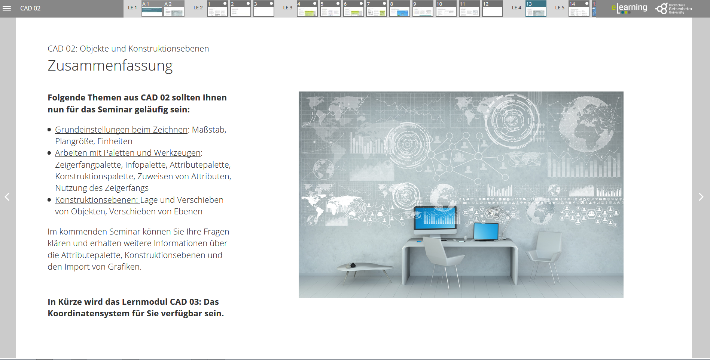Click the Hochschule Geisenheim University logo

coord(674,9)
